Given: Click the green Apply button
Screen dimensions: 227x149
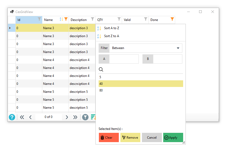Looking at the screenshot, I should point(173,138).
